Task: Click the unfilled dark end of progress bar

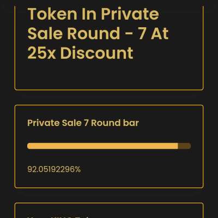Action: [x=184, y=146]
